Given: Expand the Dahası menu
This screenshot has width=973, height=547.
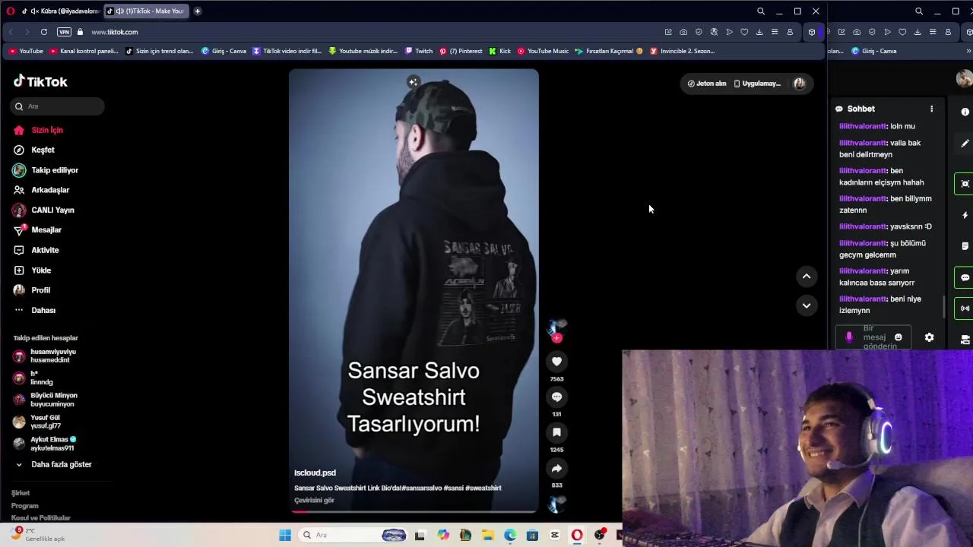Looking at the screenshot, I should pos(34,310).
